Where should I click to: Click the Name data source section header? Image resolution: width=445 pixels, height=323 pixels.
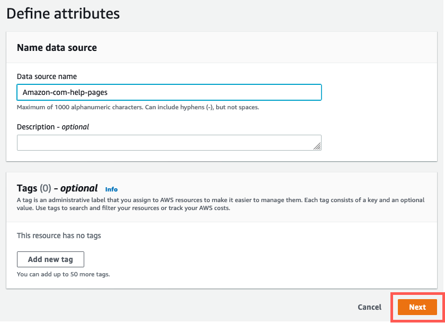pos(57,48)
